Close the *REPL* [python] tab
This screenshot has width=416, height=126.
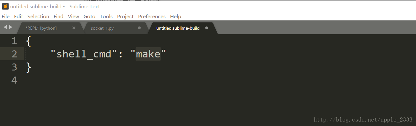click(74, 28)
